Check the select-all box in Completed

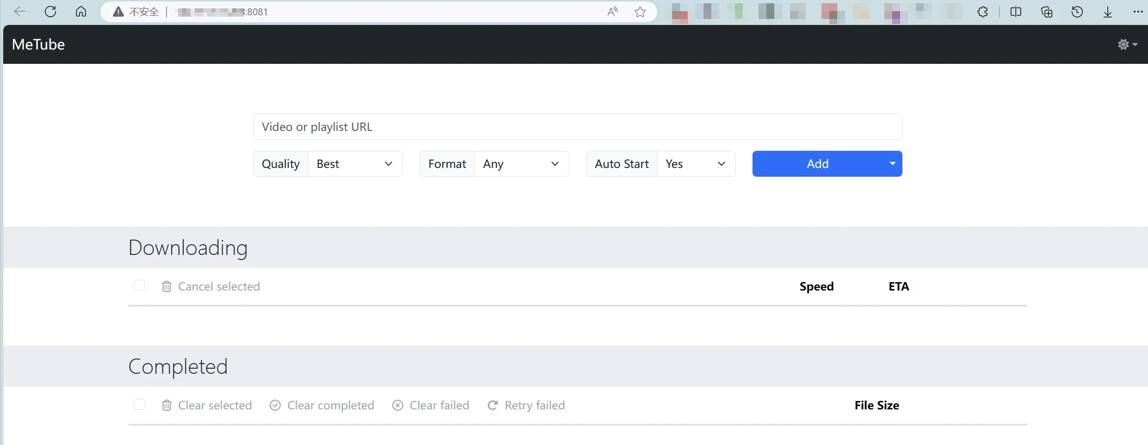(139, 404)
